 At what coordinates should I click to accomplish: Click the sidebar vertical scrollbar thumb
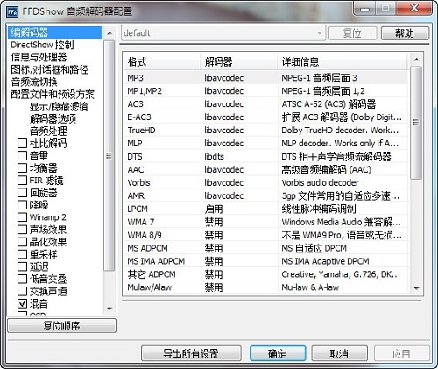(109, 156)
